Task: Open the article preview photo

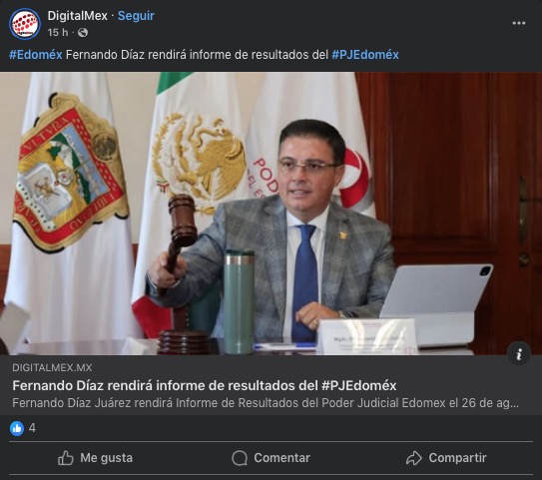Action: click(271, 214)
